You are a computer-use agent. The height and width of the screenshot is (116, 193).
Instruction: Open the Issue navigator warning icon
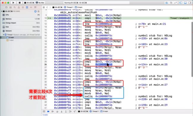19,7
